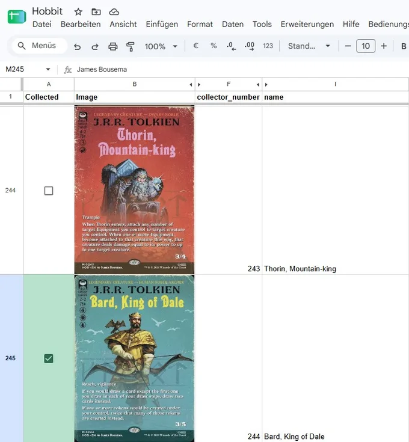
Task: Move the document with the folder icon
Action: [96, 12]
